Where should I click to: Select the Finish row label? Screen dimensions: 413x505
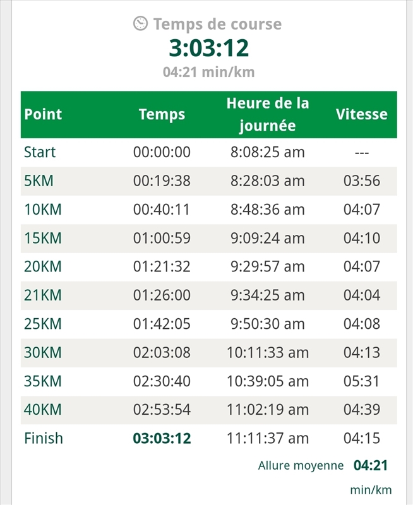pyautogui.click(x=44, y=437)
